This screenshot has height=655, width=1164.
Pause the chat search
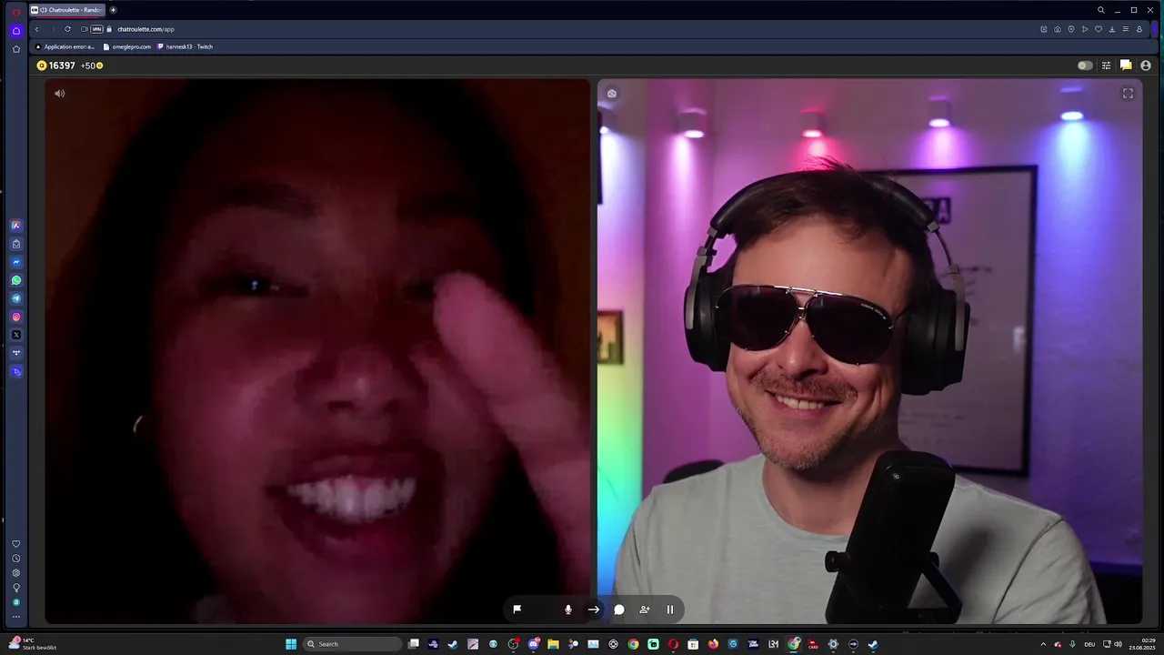click(670, 610)
